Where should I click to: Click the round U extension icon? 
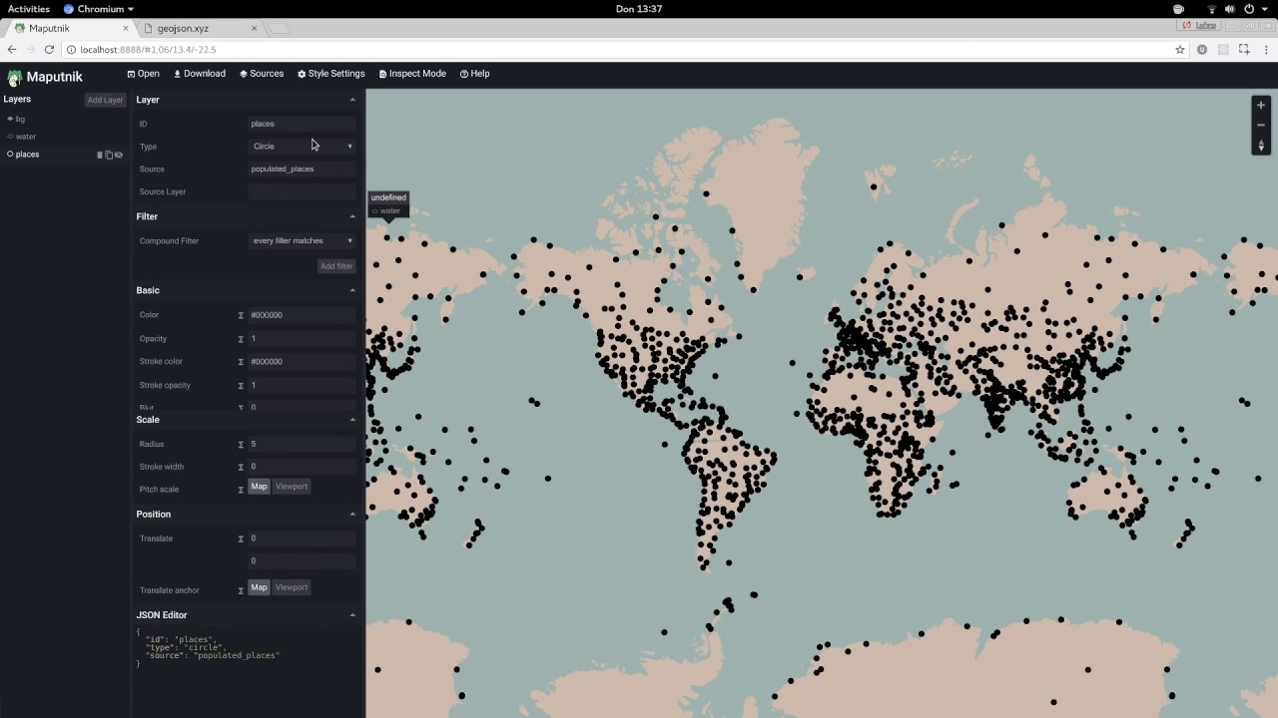click(1202, 49)
